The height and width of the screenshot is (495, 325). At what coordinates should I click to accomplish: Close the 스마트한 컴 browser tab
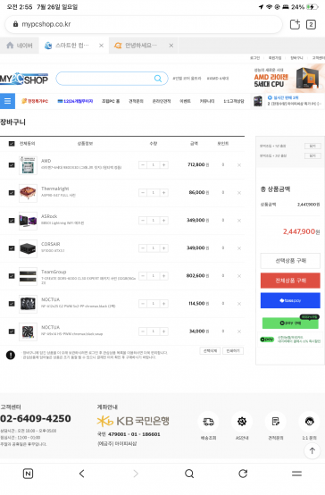101,46
